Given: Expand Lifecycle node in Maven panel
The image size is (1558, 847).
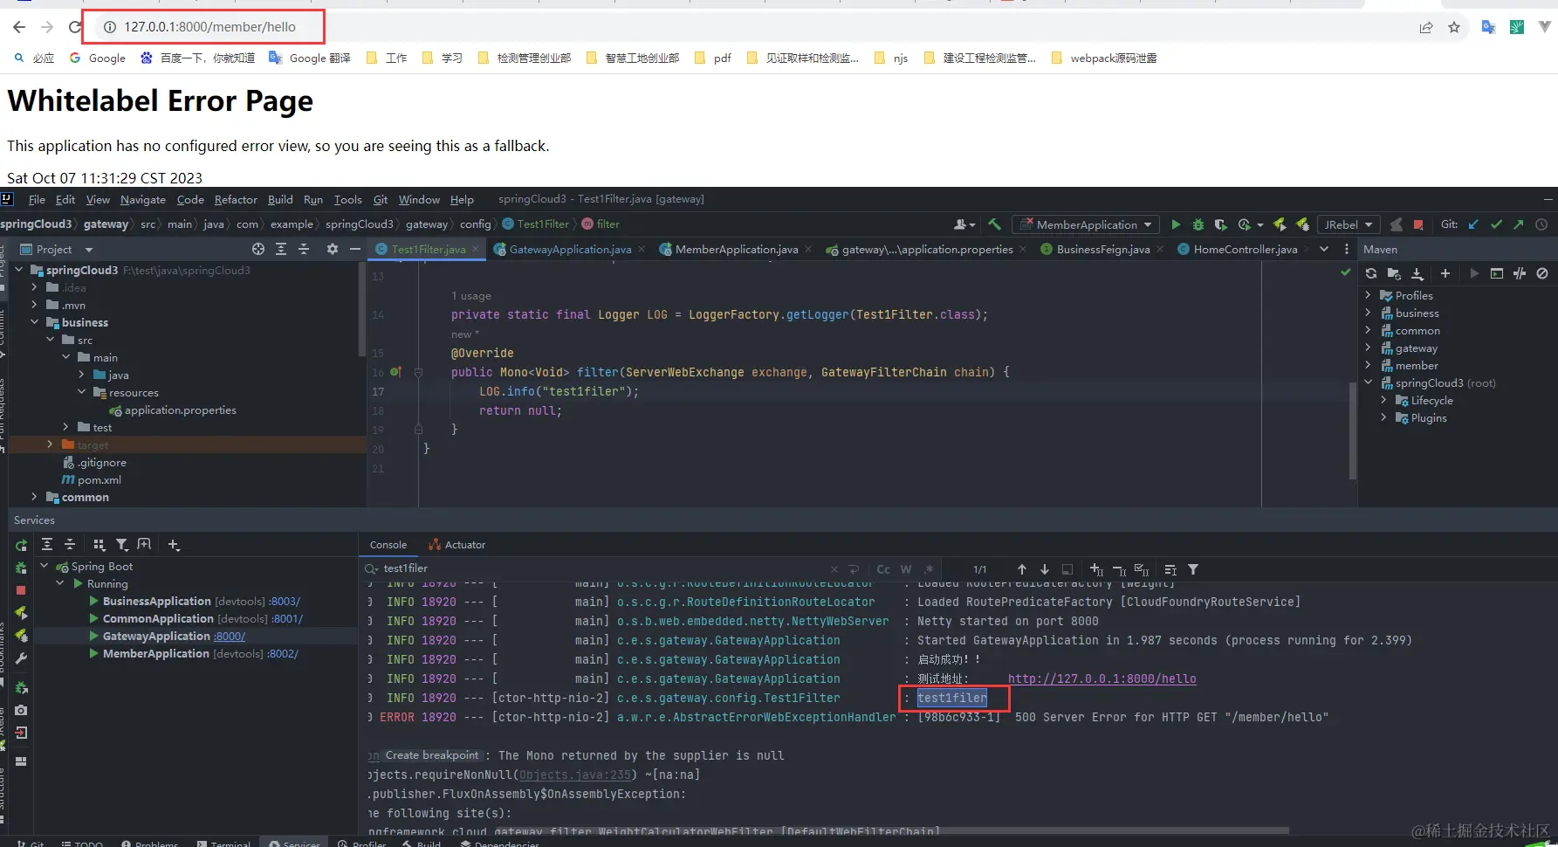Looking at the screenshot, I should click(x=1384, y=400).
